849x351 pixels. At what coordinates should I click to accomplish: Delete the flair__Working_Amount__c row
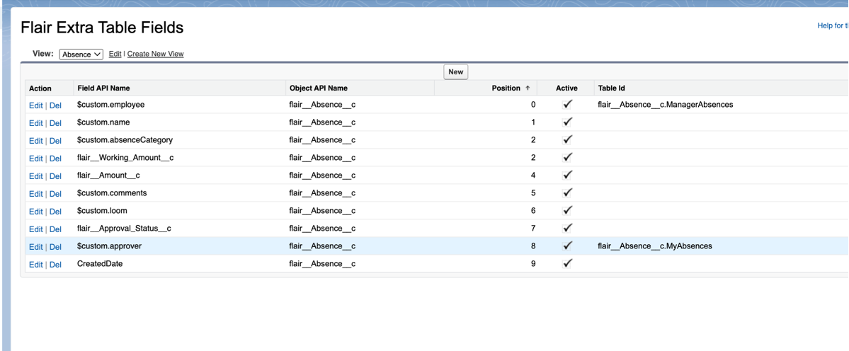(55, 159)
